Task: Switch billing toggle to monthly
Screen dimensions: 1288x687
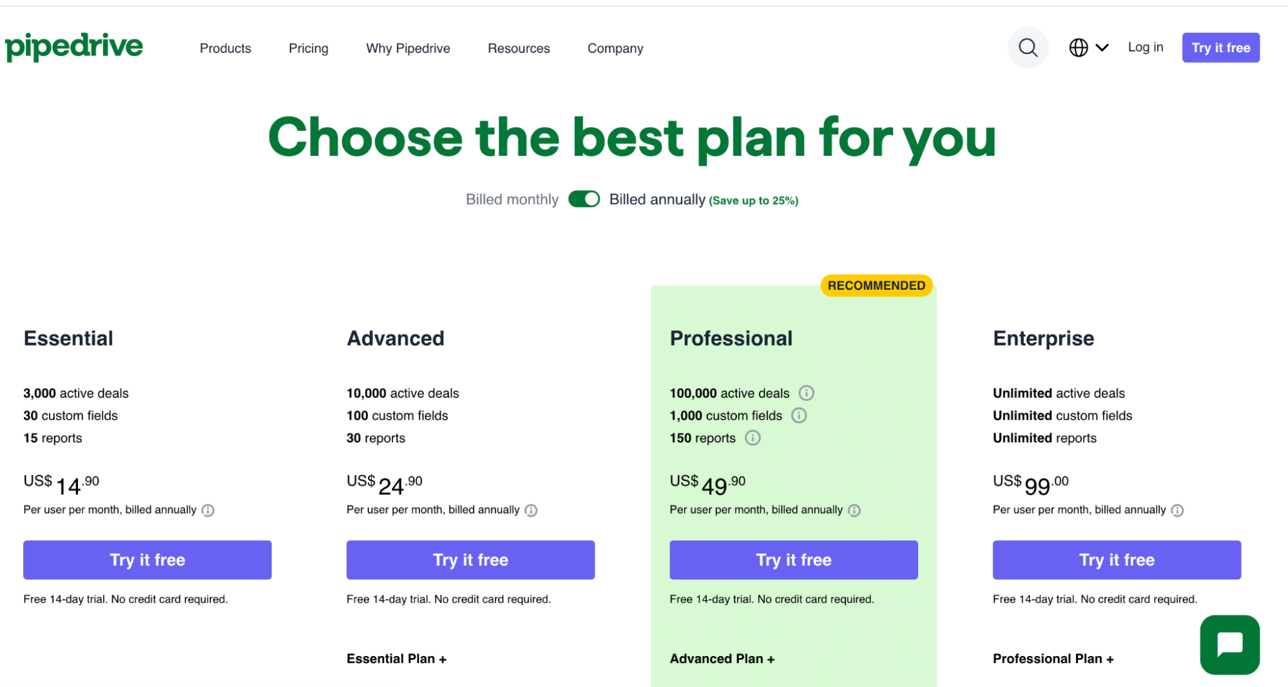Action: [x=584, y=199]
